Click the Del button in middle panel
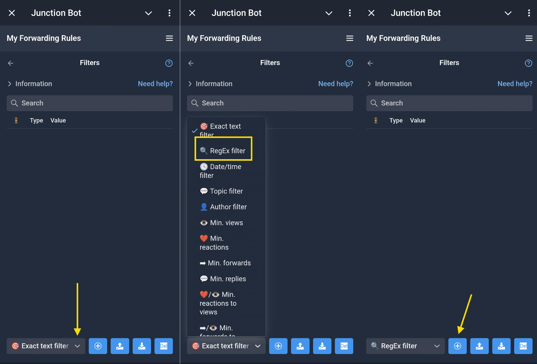Viewport: 537px width, 364px height. 344,346
